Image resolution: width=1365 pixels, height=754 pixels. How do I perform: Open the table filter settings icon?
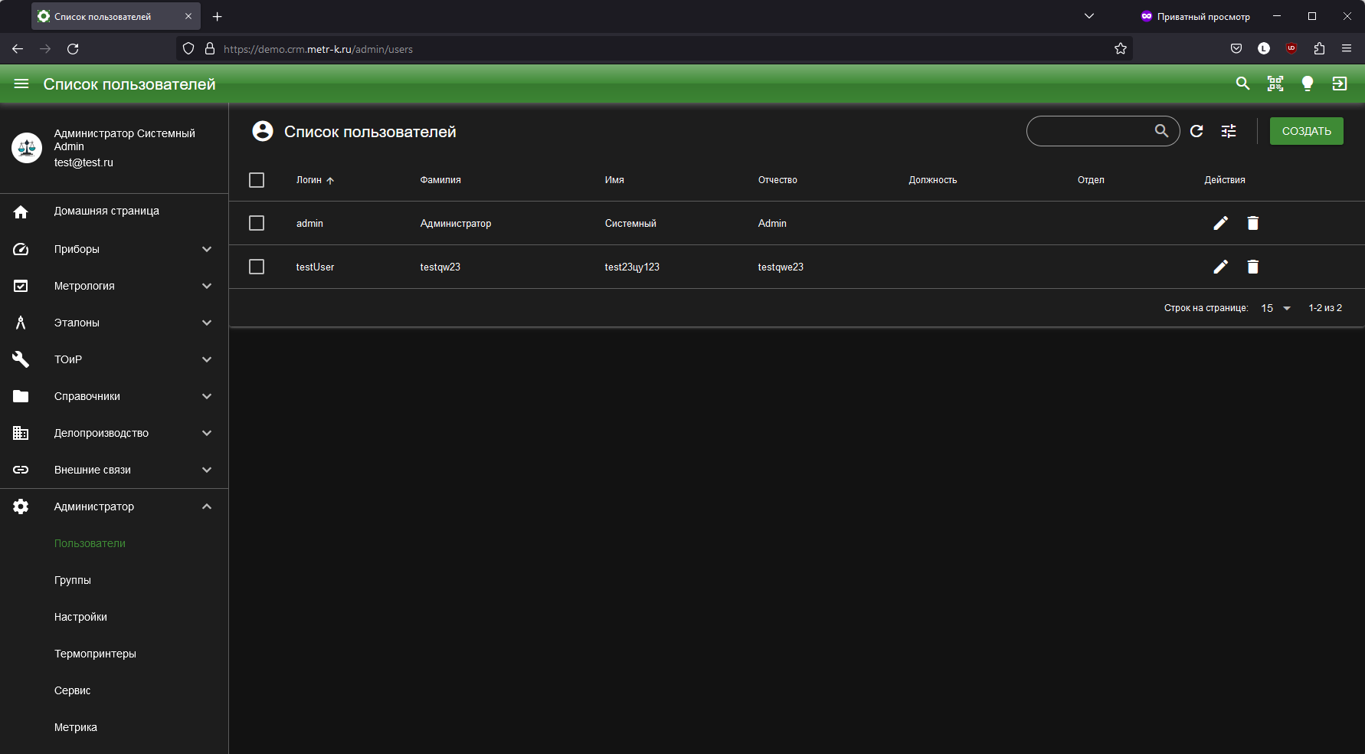coord(1229,131)
